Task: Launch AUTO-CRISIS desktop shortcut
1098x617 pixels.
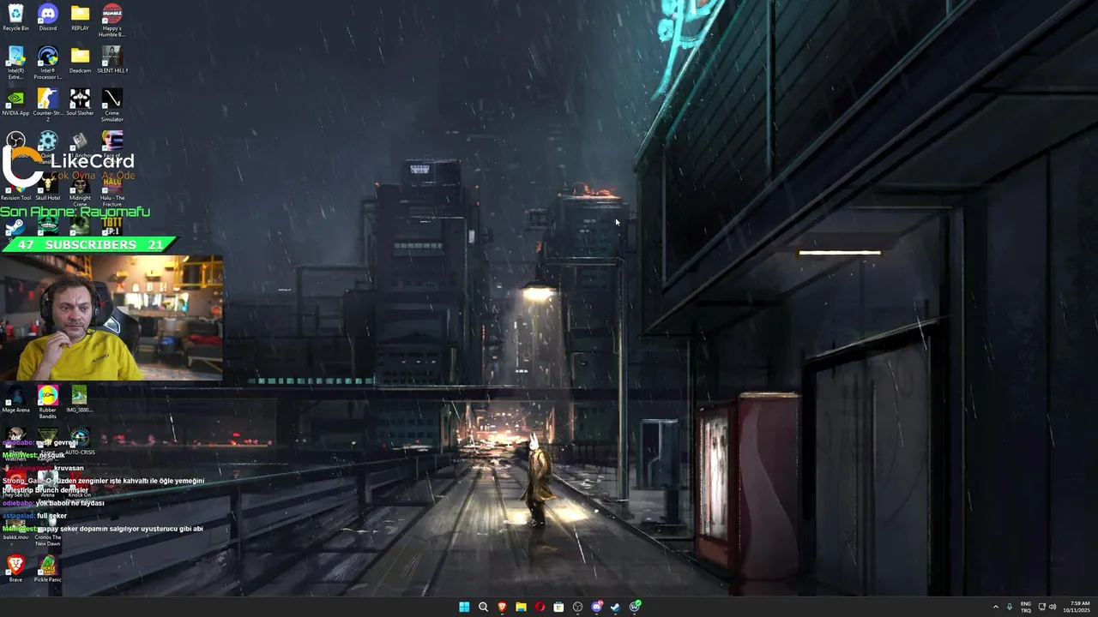Action: (x=80, y=441)
